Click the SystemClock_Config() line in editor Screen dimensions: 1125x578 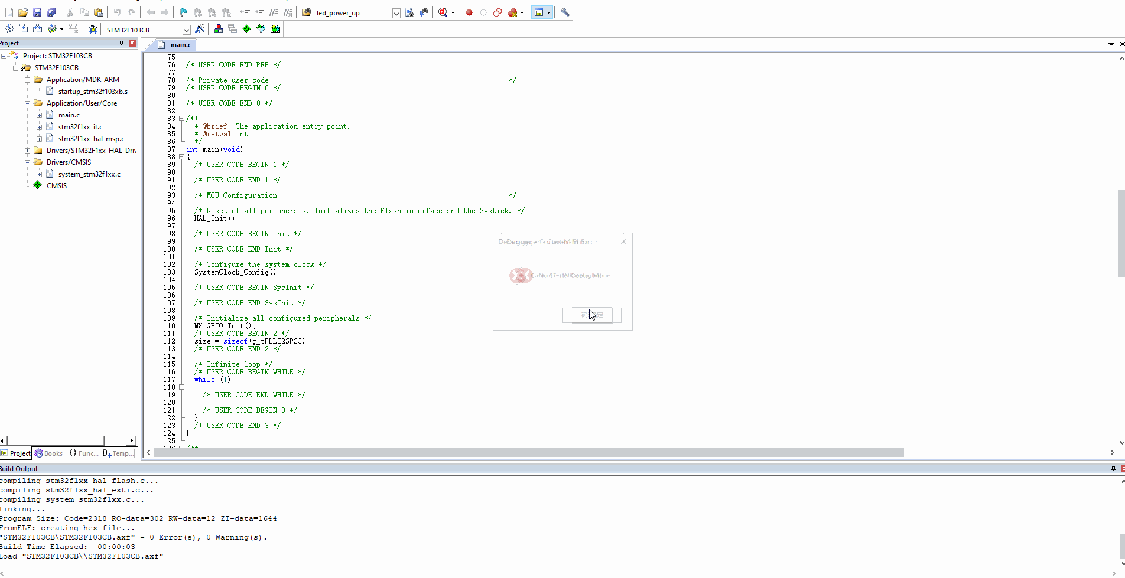click(x=238, y=272)
